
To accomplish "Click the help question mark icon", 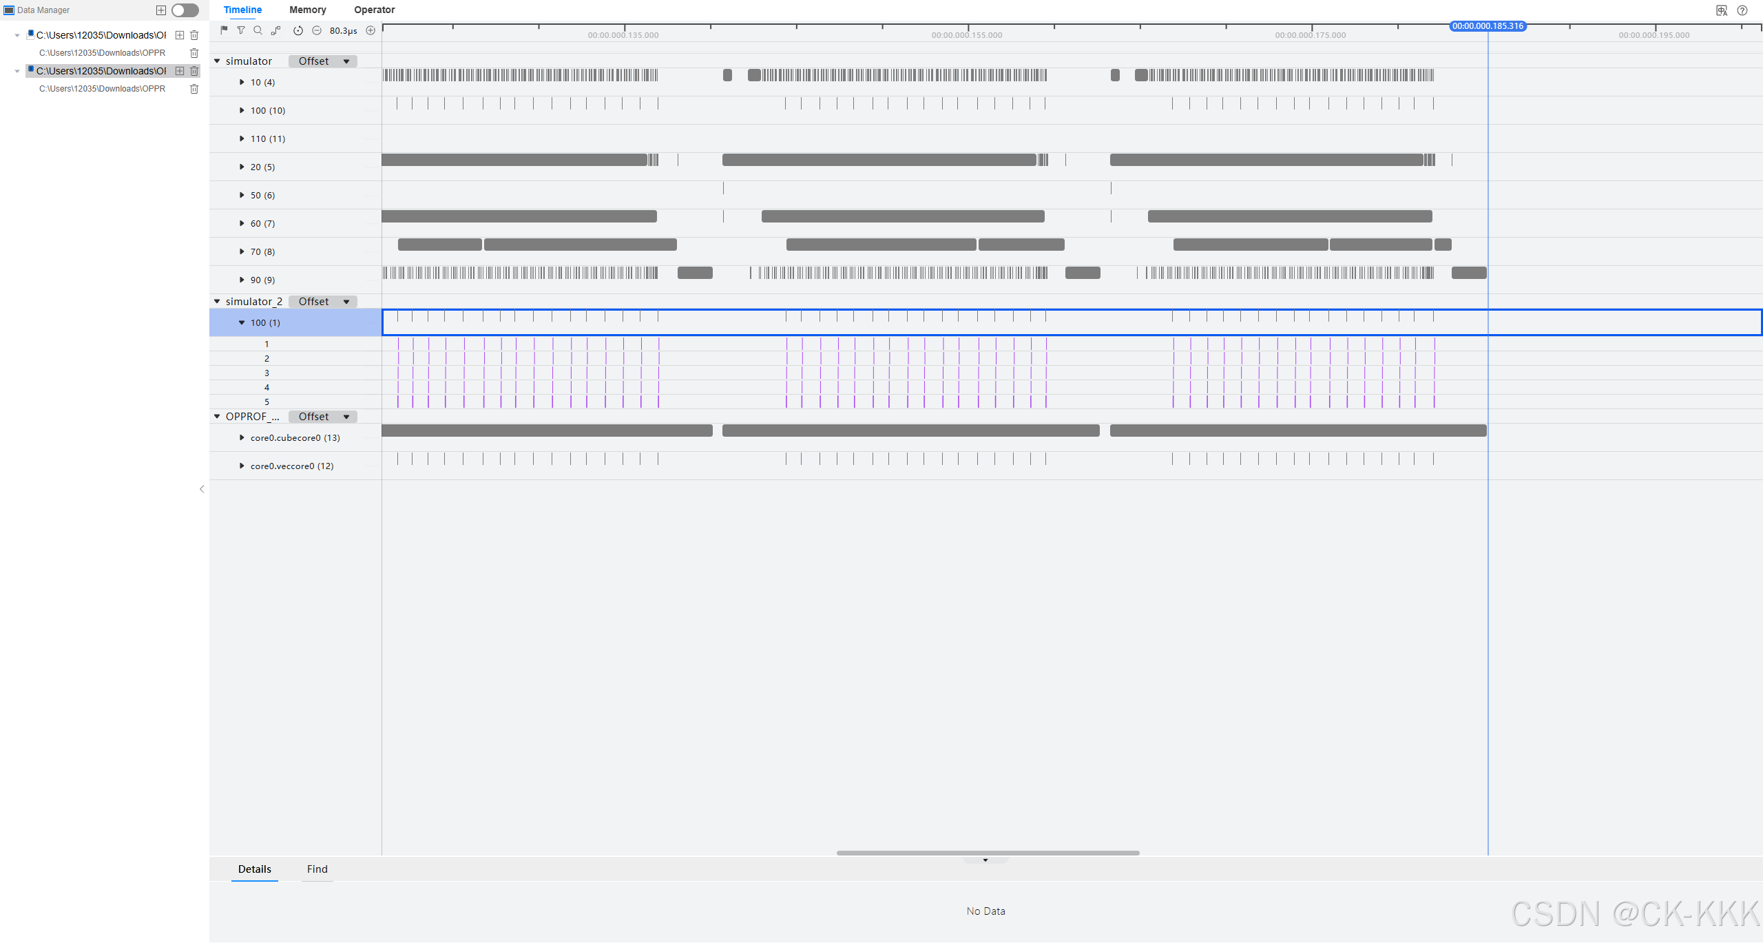I will (x=1742, y=10).
